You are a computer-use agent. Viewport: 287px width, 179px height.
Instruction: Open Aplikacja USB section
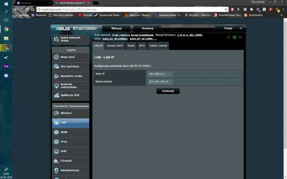[x=70, y=95]
